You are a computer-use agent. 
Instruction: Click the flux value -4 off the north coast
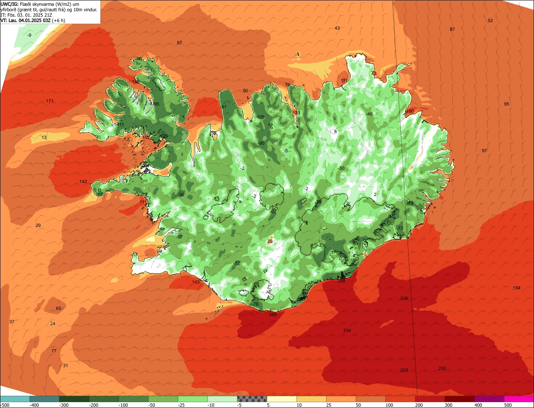tap(297, 54)
